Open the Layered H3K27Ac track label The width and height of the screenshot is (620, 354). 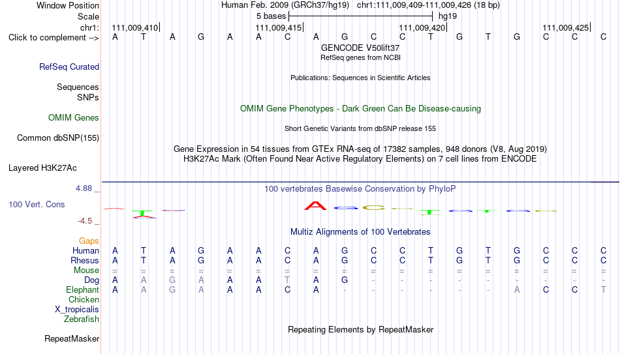pyautogui.click(x=42, y=168)
